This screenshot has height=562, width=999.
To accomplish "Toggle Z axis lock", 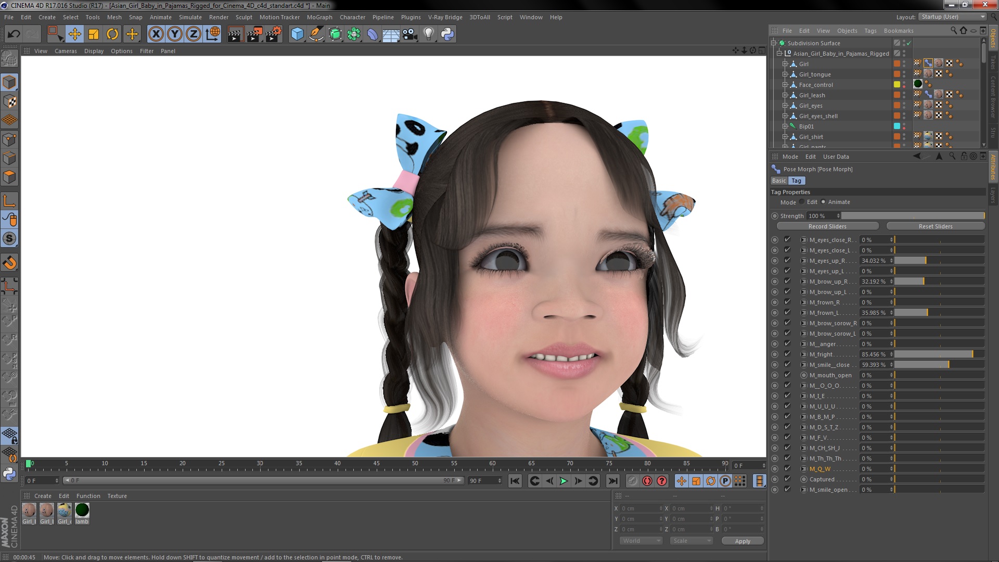I will (x=194, y=34).
